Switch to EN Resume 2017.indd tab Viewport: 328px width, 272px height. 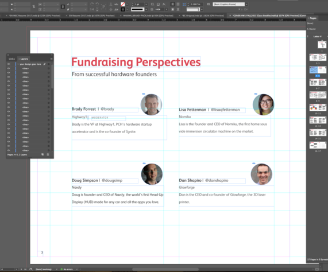click(92, 15)
